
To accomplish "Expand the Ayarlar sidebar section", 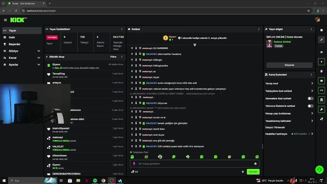I will 39,65.
